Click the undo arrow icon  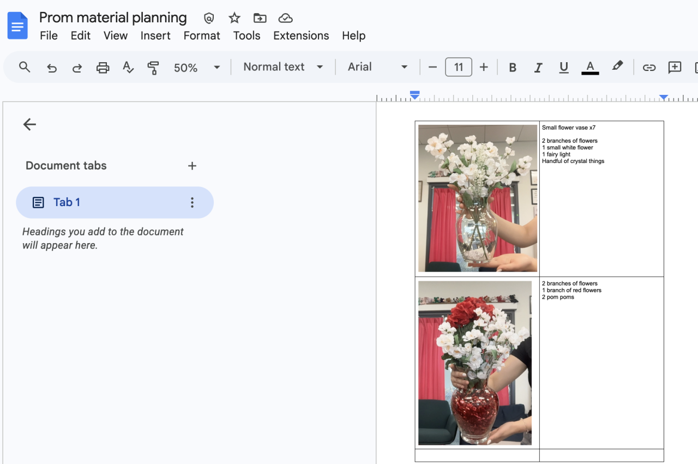tap(52, 68)
